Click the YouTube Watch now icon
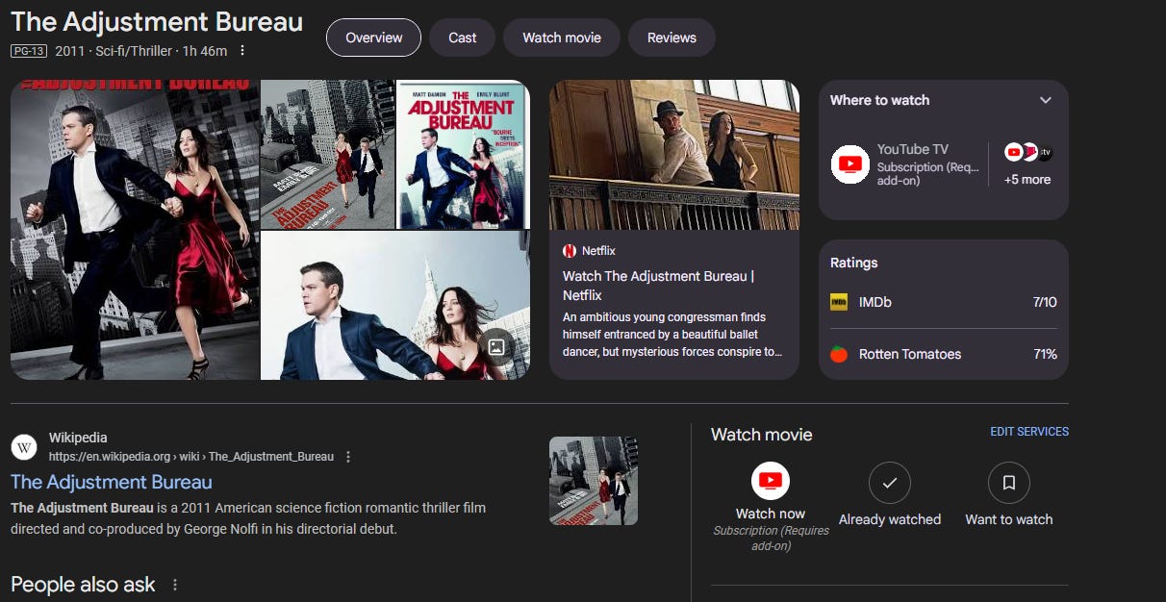Image resolution: width=1166 pixels, height=602 pixels. tap(771, 481)
